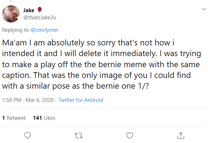208x143 pixels.
Task: Like the tweet with the heart icon
Action: [130, 135]
